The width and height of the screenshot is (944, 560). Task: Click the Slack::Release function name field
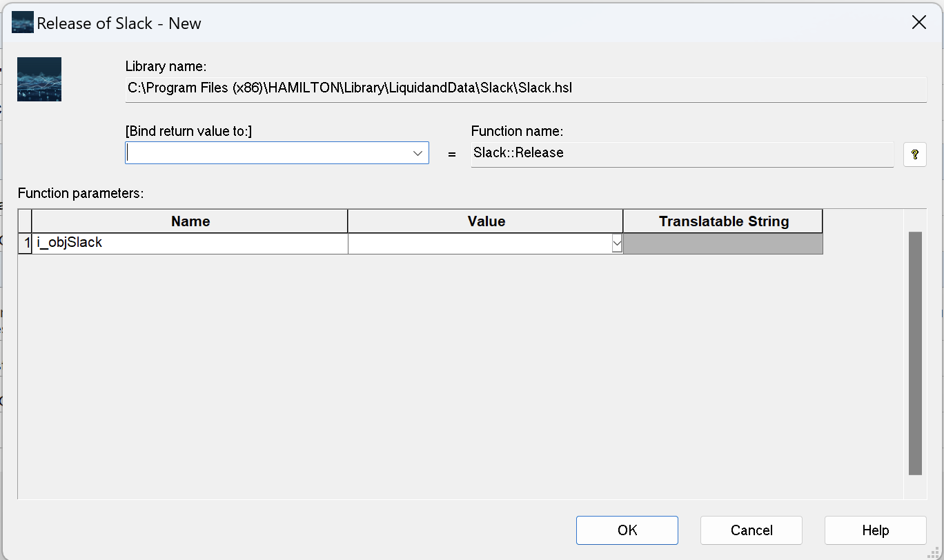tap(682, 154)
